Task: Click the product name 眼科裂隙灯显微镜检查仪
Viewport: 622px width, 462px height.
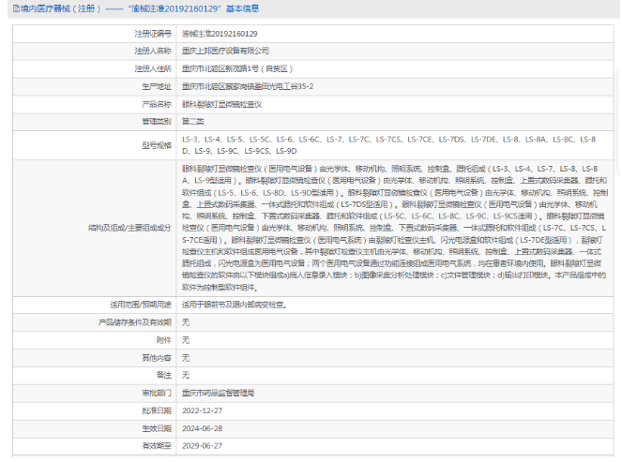Action: (x=220, y=104)
